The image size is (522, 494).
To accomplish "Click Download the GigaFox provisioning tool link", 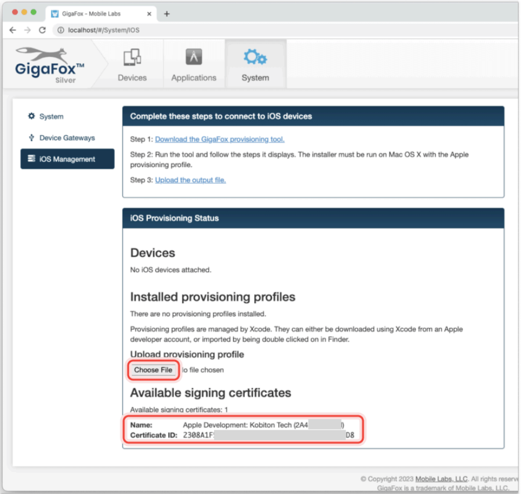I will point(220,139).
